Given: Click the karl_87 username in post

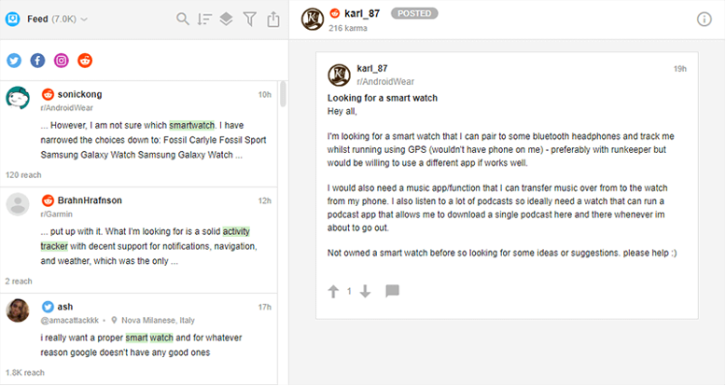Looking at the screenshot, I should [x=372, y=68].
